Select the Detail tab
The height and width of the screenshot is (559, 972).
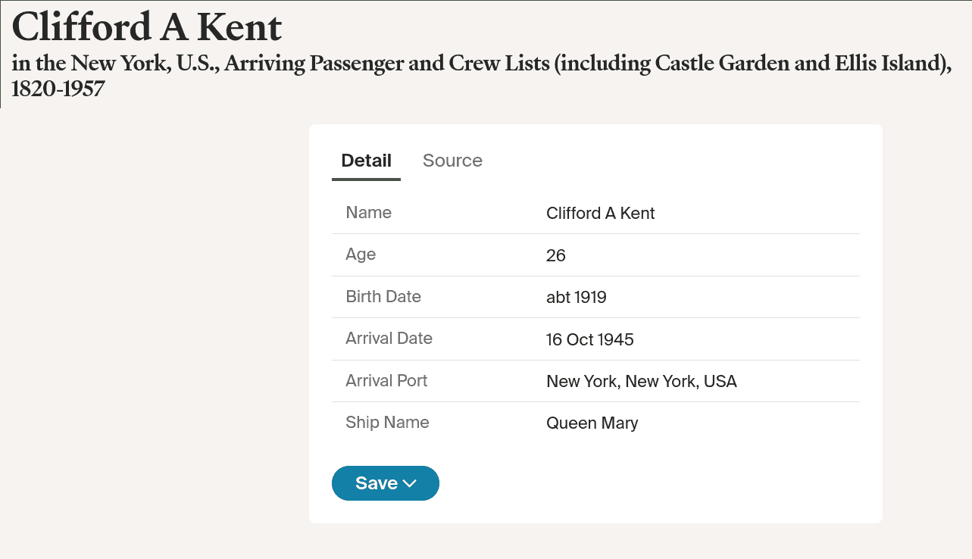[366, 161]
